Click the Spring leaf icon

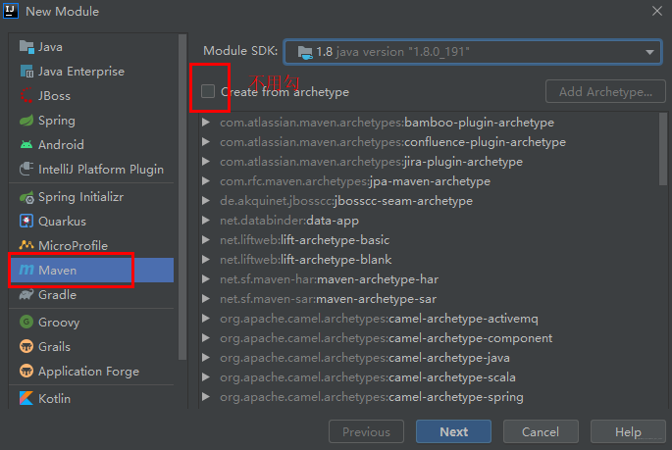tap(26, 121)
